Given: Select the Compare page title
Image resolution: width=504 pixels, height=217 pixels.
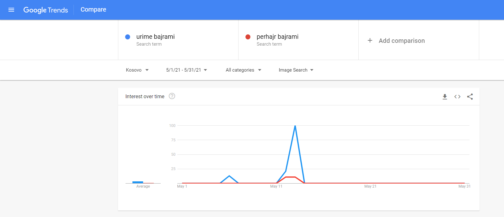Looking at the screenshot, I should coord(93,10).
